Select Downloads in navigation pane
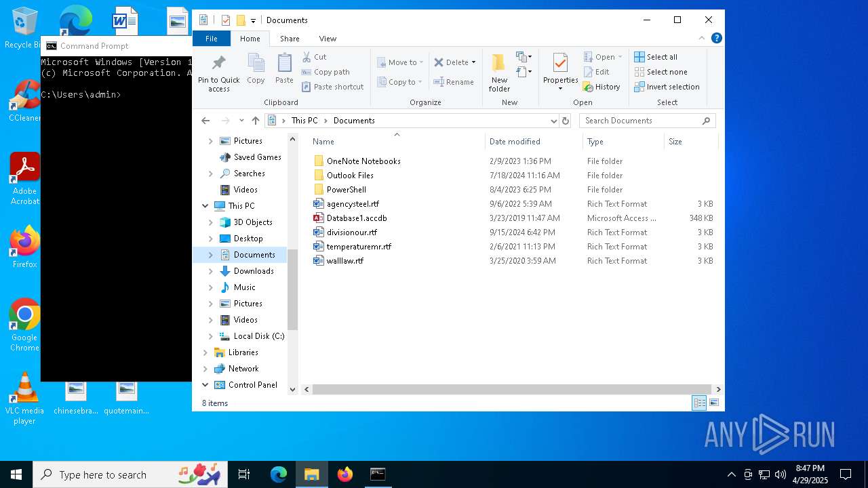This screenshot has height=488, width=868. 254,271
